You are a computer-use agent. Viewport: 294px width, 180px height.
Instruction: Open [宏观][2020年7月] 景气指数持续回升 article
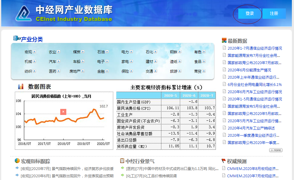point(67,169)
